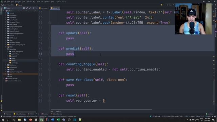Image resolution: width=217 pixels, height=122 pixels.
Task: Fold the update method in gutter
Action: point(50,33)
